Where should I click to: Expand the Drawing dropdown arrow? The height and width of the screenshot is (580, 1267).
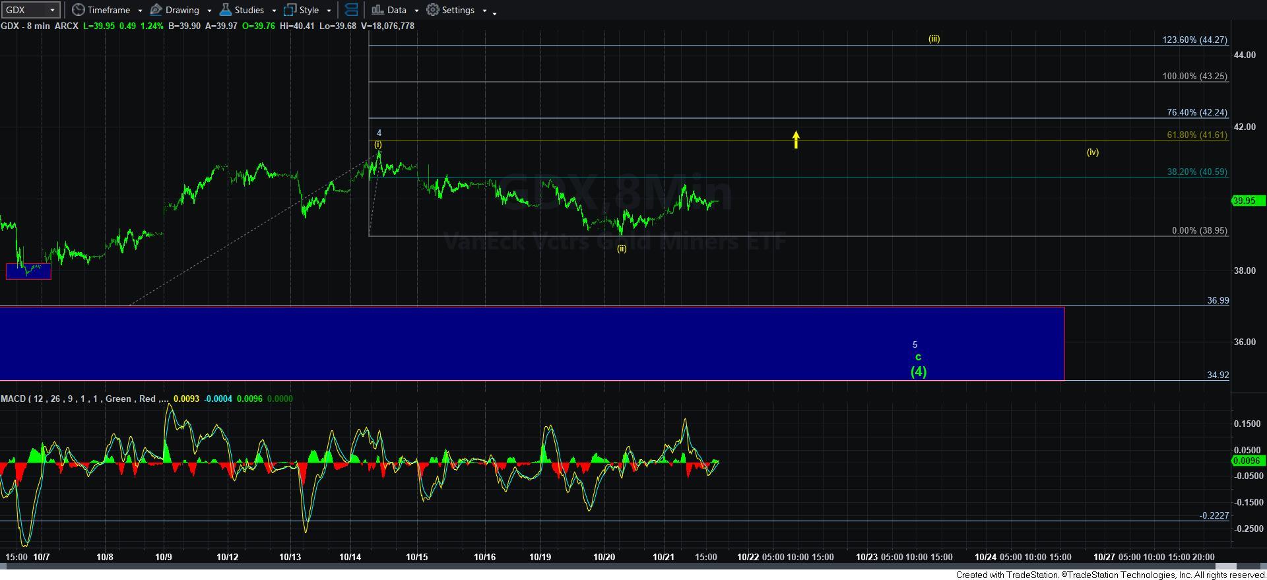[209, 11]
